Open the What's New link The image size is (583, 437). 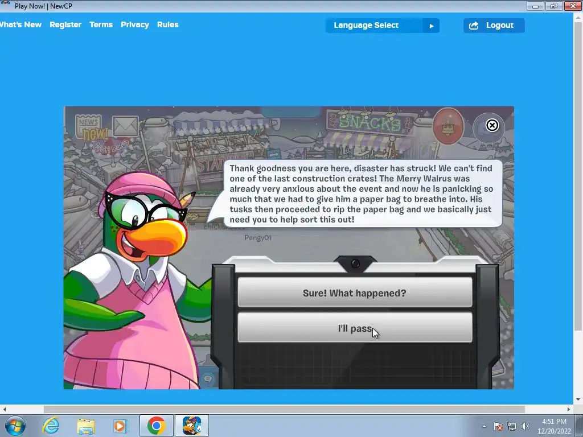(x=21, y=24)
